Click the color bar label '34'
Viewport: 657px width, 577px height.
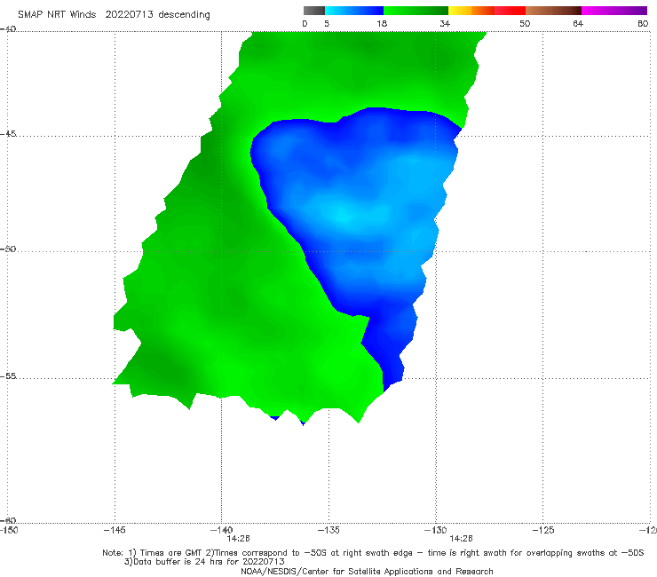(x=445, y=23)
